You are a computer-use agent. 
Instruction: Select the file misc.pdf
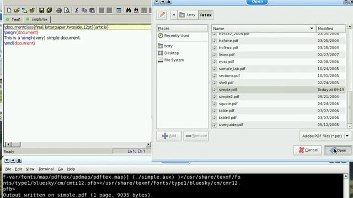click(x=279, y=62)
